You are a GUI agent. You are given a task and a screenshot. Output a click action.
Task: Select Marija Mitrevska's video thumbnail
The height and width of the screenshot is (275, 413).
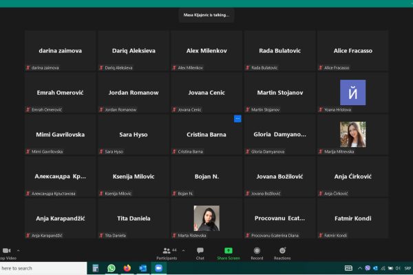352,134
